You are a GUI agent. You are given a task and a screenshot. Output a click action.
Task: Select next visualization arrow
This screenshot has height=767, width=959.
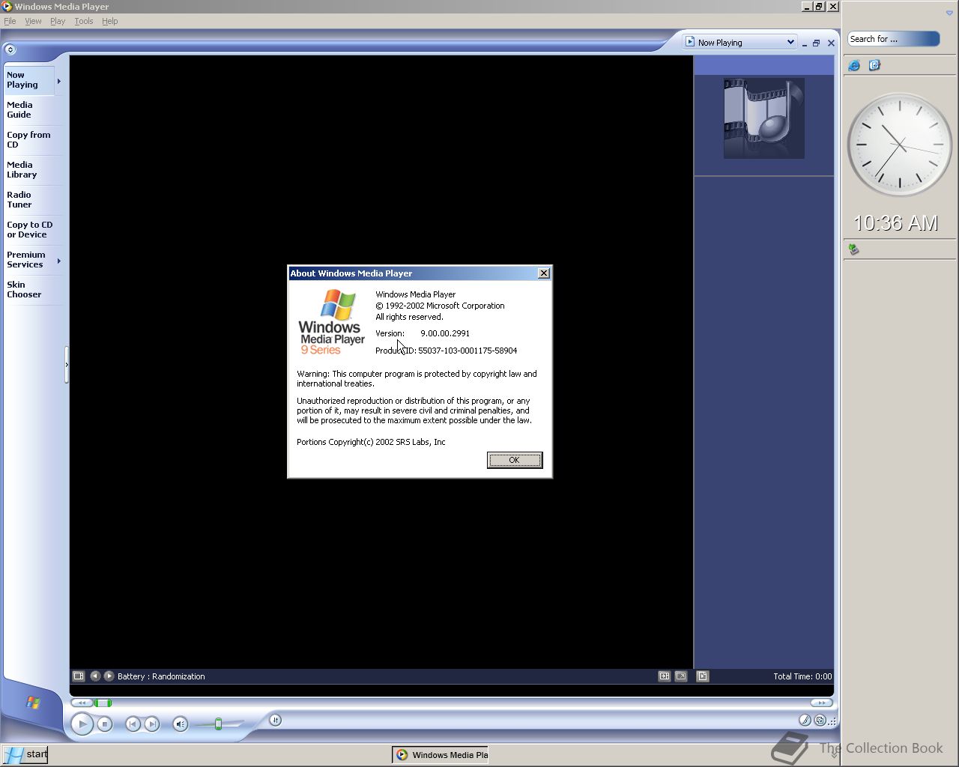[x=109, y=676]
